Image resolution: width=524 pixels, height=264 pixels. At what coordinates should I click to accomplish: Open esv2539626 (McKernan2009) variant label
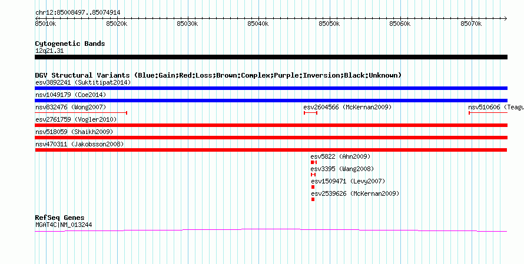tap(355, 193)
